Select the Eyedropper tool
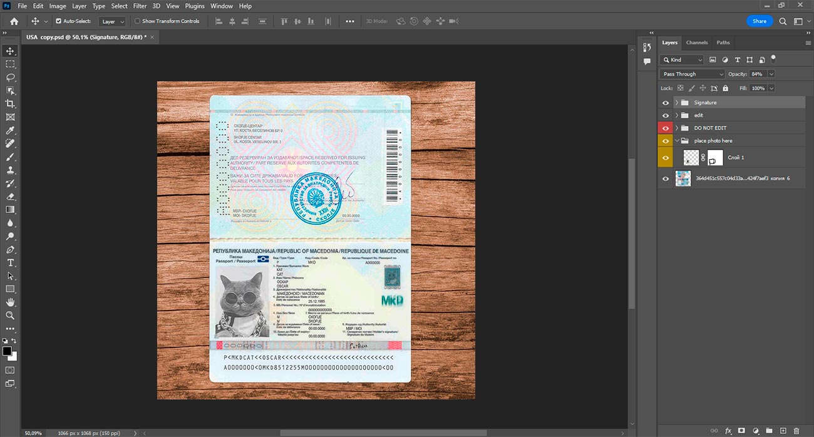The image size is (814, 437). tap(10, 130)
